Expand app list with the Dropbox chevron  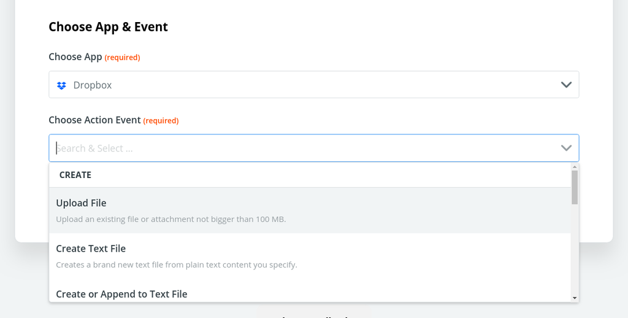coord(566,85)
